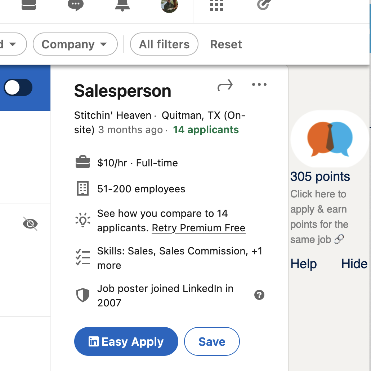
Task: Open the Messaging speech bubble icon
Action: [76, 5]
